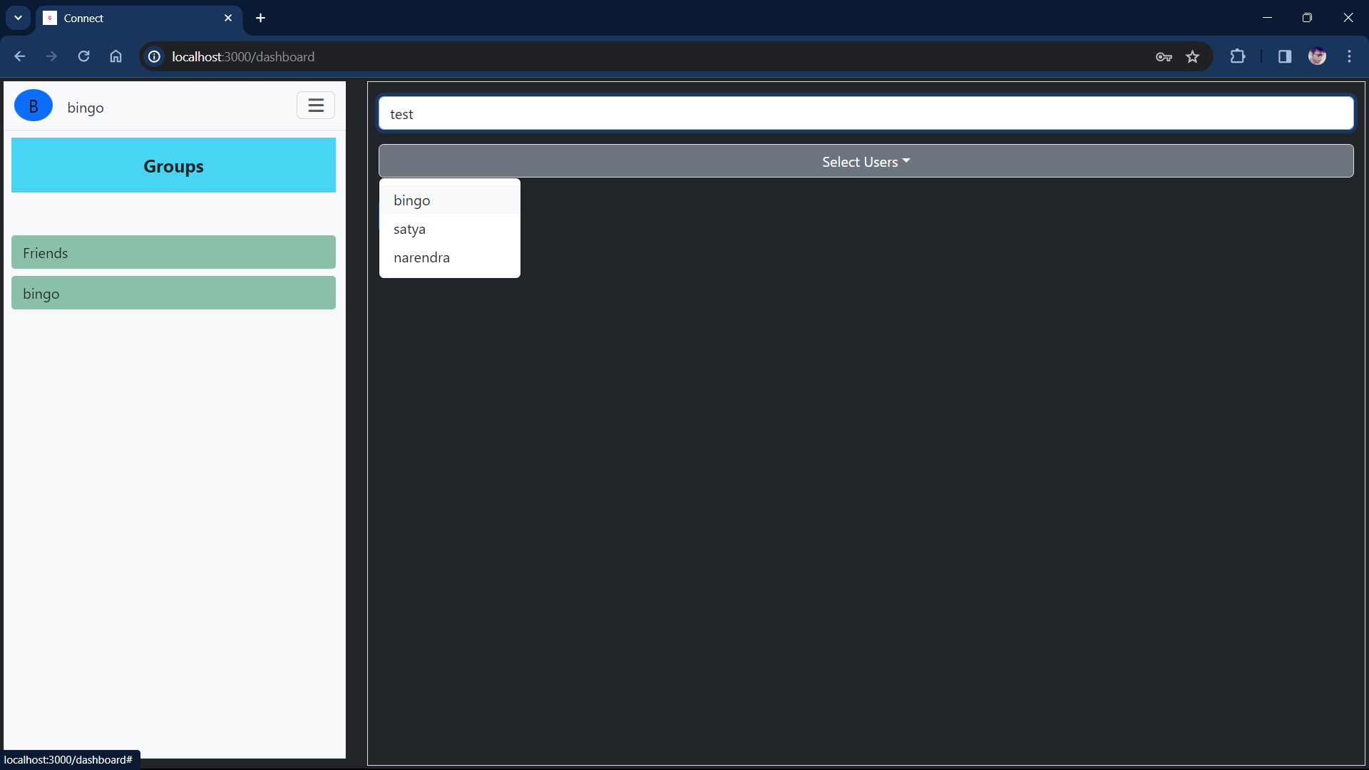This screenshot has width=1369, height=770.
Task: Open the hamburger menu in the sidebar
Action: click(x=315, y=106)
